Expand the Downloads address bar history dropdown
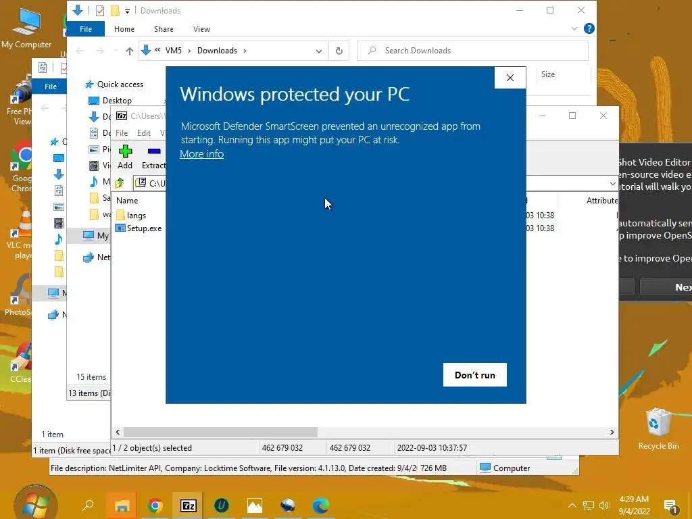 point(319,51)
